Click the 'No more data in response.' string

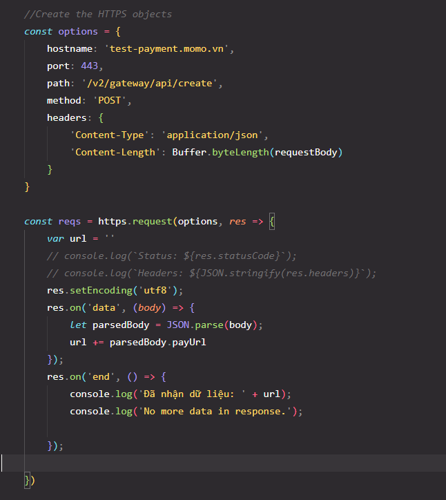pyautogui.click(x=215, y=411)
